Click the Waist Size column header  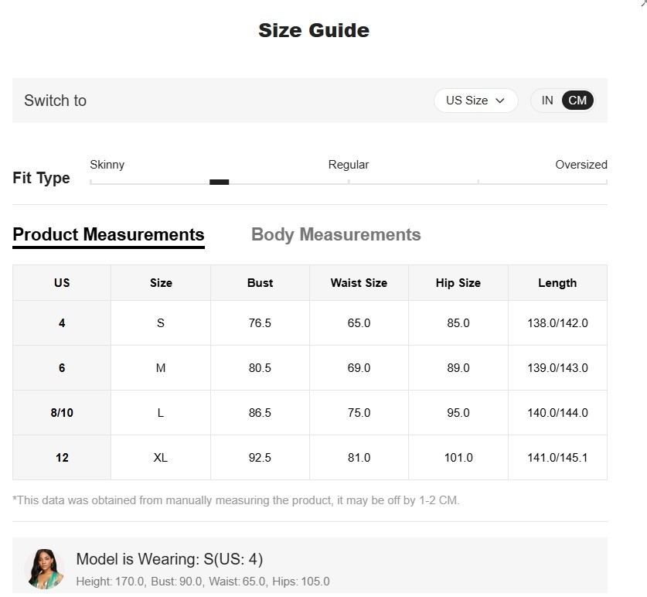pos(359,283)
